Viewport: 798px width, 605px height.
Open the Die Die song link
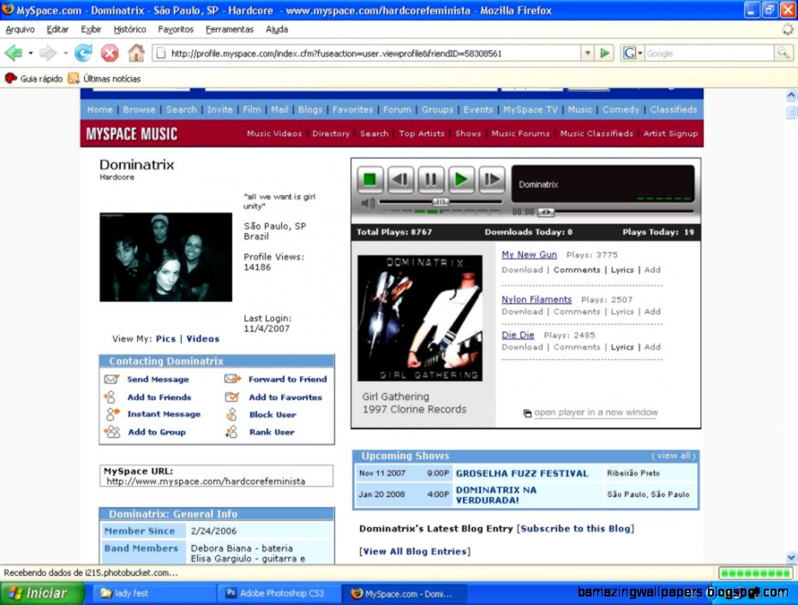pyautogui.click(x=518, y=335)
